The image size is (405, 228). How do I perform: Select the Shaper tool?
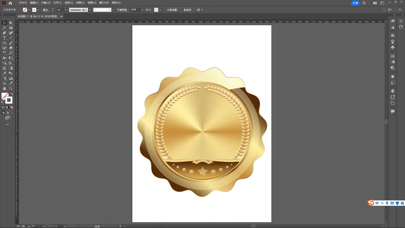click(x=4, y=48)
